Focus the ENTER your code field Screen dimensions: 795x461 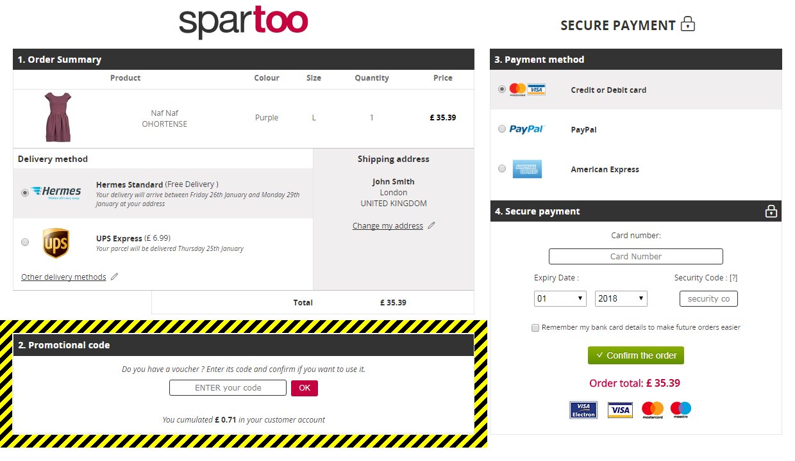point(228,388)
